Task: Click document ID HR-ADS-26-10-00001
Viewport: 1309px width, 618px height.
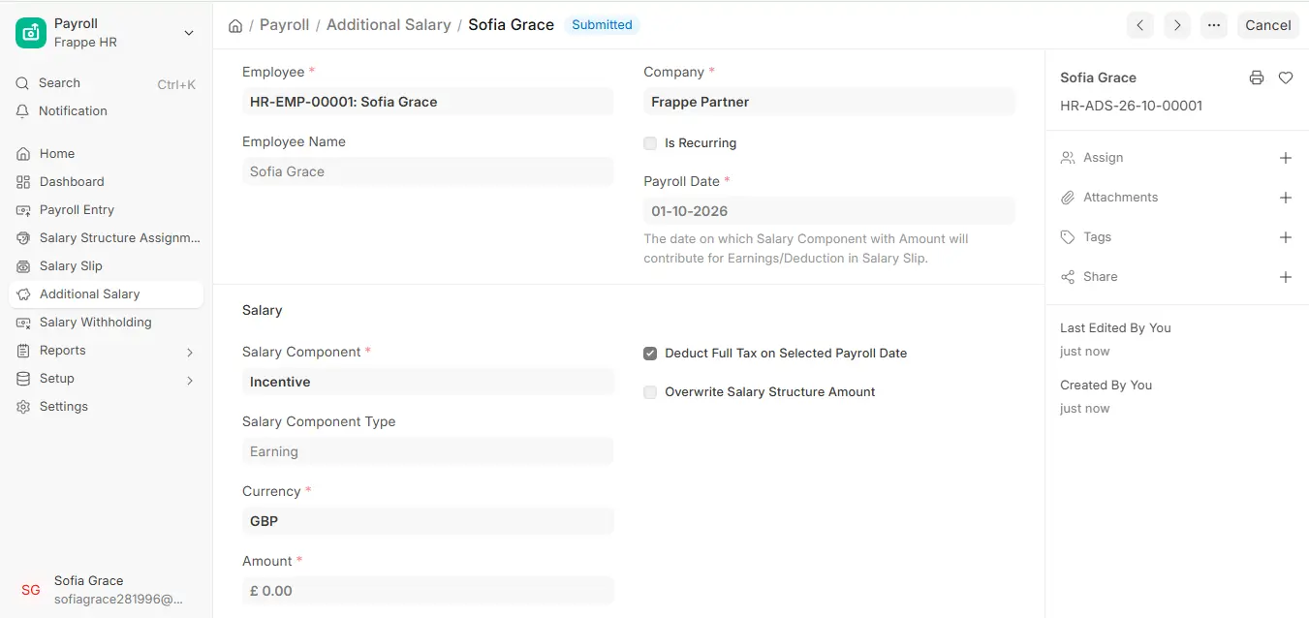Action: point(1131,106)
